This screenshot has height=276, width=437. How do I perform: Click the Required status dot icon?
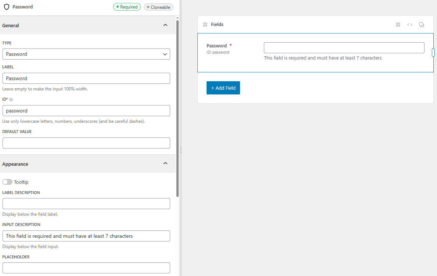(x=118, y=7)
